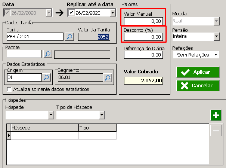The image size is (226, 168).
Task: Select the Valor da Tarifa field
Action: [x=94, y=37]
